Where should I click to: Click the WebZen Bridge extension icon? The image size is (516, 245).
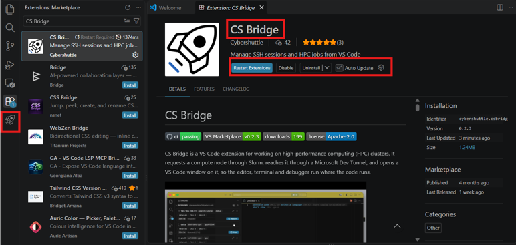(35, 136)
